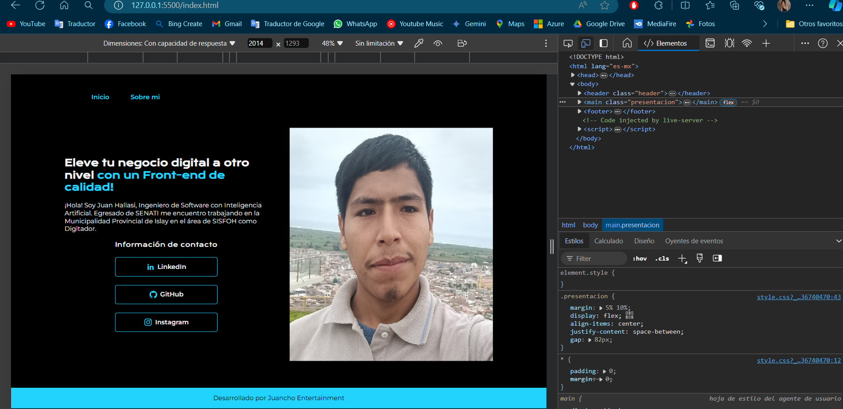The height and width of the screenshot is (409, 843).
Task: Go back with the browser back arrow
Action: click(x=16, y=5)
